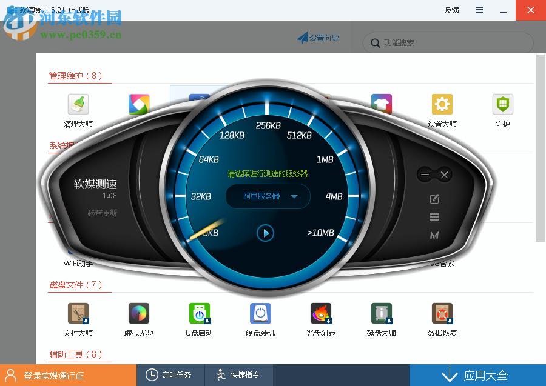Switch to the 定时任务 scheduled tasks tab

170,374
